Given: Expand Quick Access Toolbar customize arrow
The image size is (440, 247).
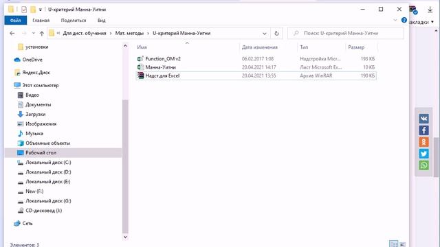Looking at the screenshot, I should pyautogui.click(x=41, y=10).
